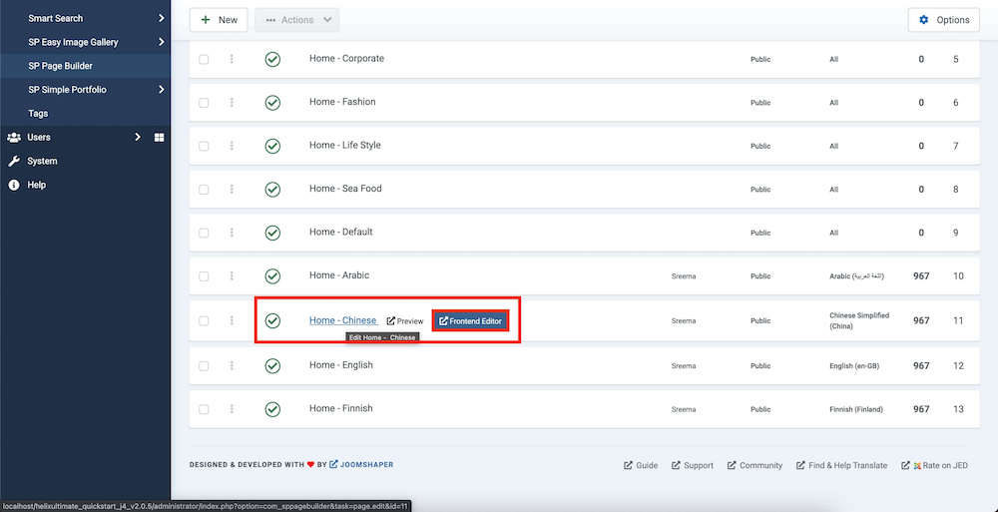Create a new page with New
Image resolution: width=998 pixels, height=512 pixels.
click(219, 20)
